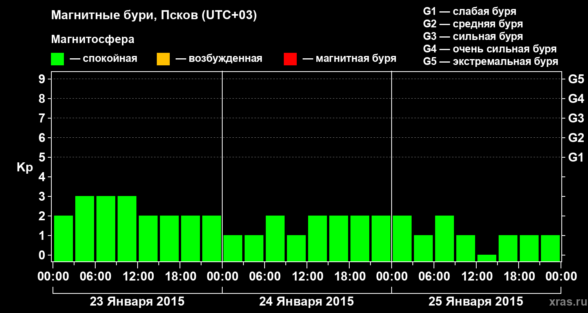Image resolution: width=588 pixels, height=313 pixels.
Task: Click the last bar of 23 January (Kp 2)
Action: click(212, 238)
